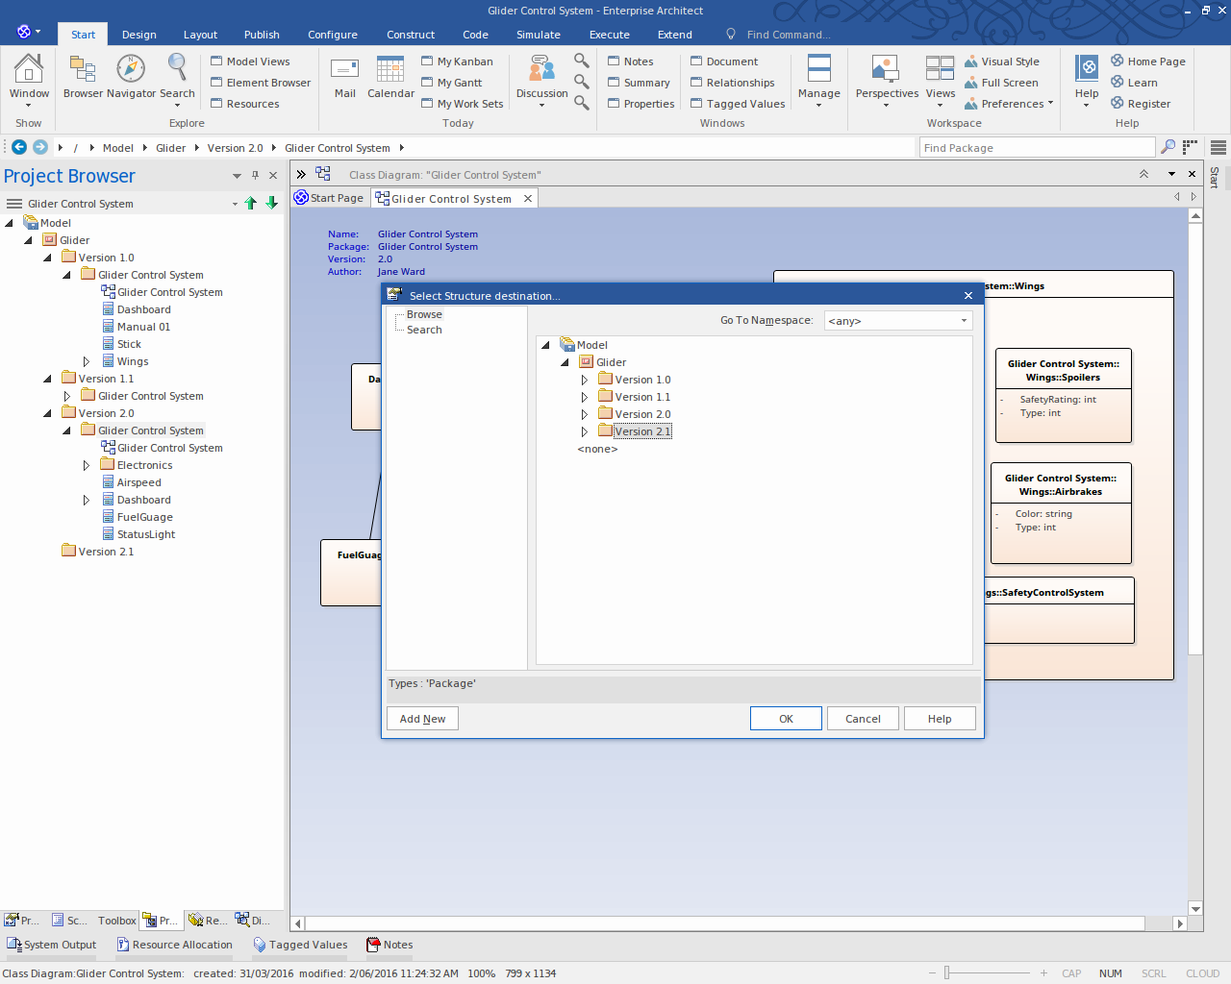This screenshot has height=984, width=1231.
Task: Select Version 2.1 folder in dialog tree
Action: coord(642,431)
